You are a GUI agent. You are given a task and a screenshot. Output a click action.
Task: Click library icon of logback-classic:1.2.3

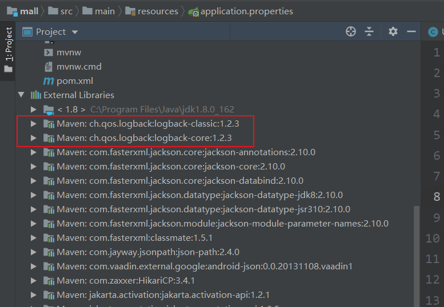[49, 123]
